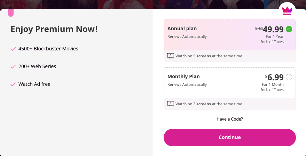
Task: Click Watch on 3 screens text
Action: 209,104
